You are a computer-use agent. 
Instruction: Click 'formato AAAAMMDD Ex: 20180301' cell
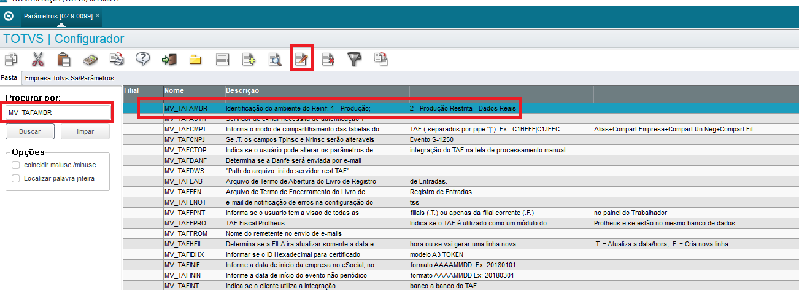point(501,275)
